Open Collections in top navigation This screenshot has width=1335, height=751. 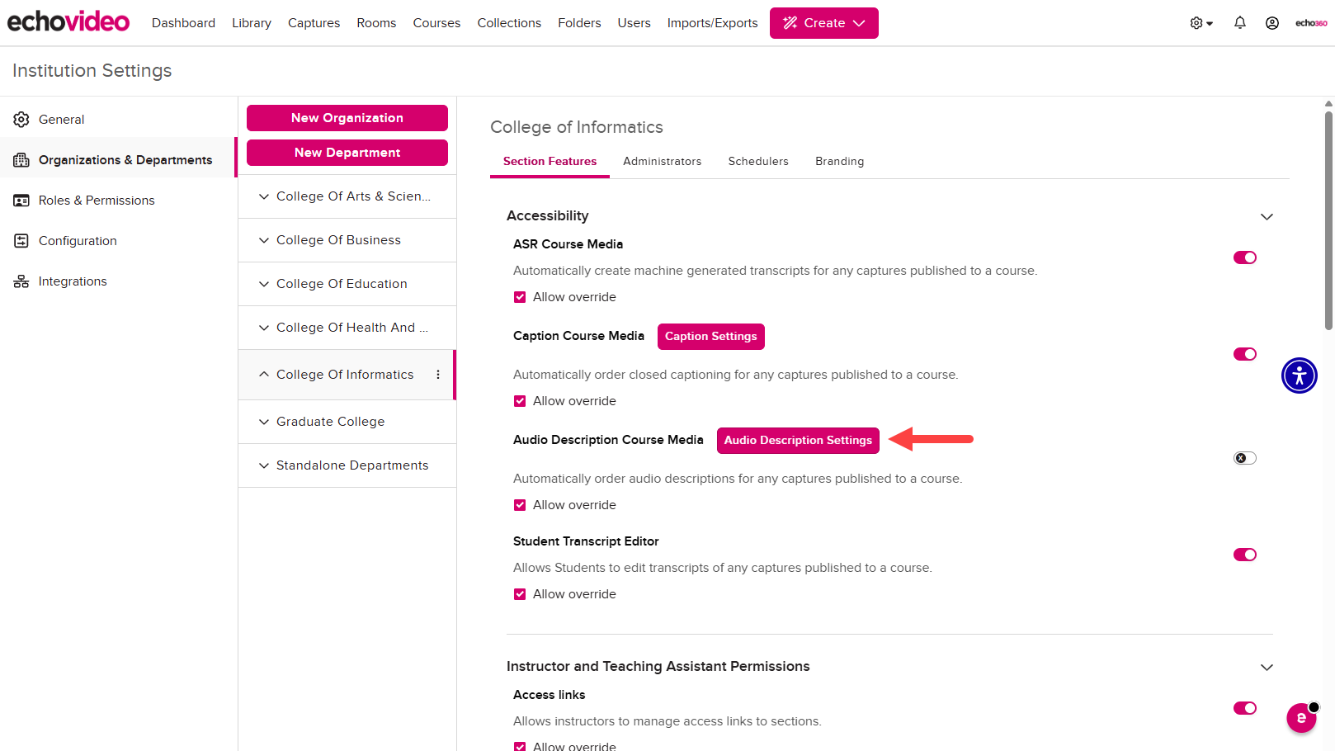509,23
